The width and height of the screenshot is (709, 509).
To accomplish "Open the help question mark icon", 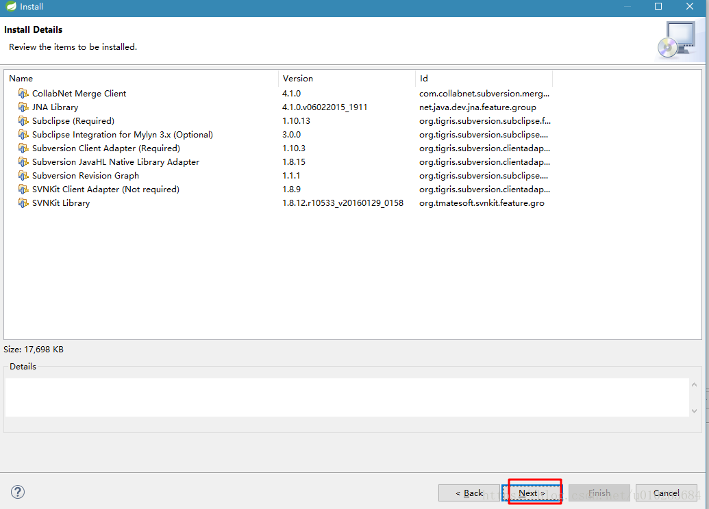I will coord(18,492).
